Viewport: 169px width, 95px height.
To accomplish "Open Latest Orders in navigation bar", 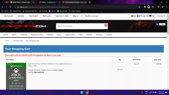I will click(70, 35).
